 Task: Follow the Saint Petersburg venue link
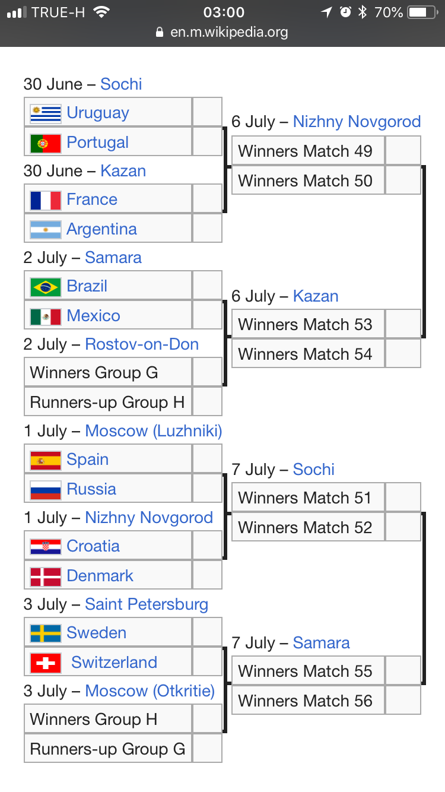click(x=147, y=604)
